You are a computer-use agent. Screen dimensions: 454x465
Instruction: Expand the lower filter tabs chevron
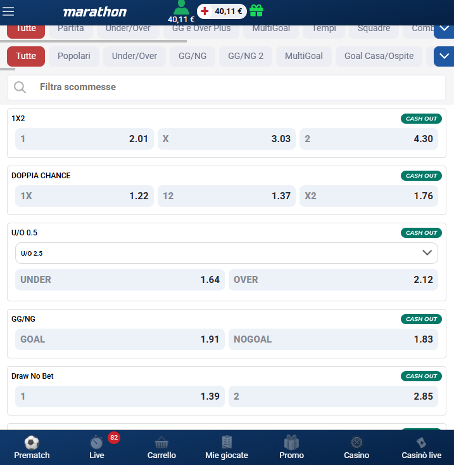(444, 56)
